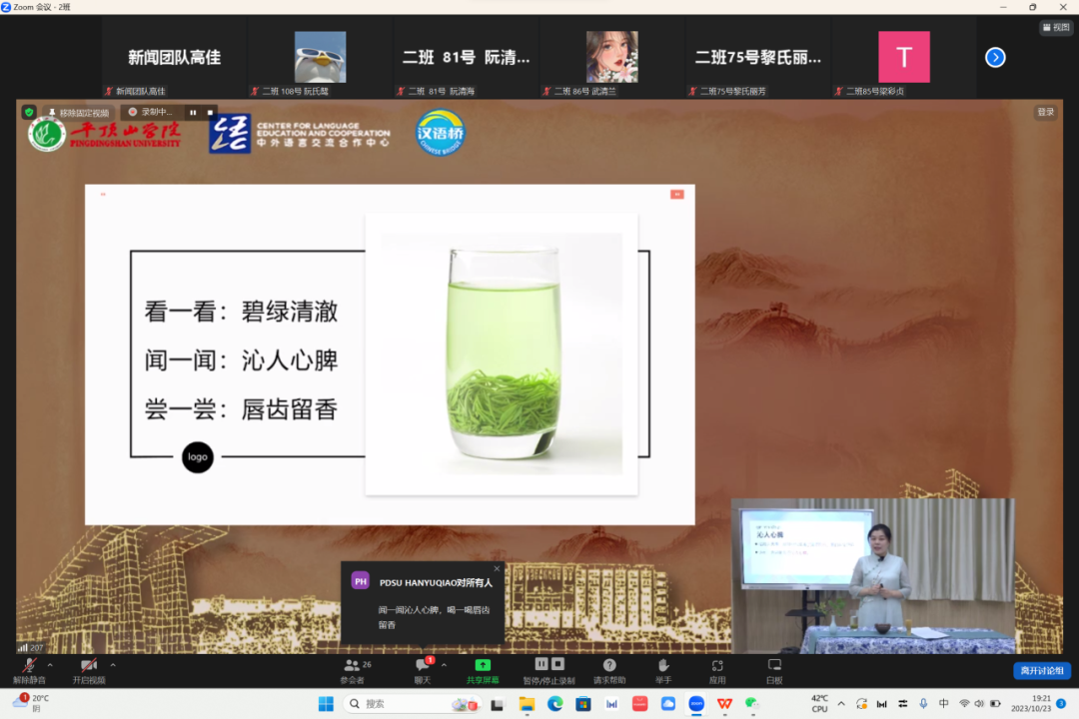This screenshot has height=719, width=1079.
Task: Switch layout using the 视图 view menu
Action: point(1056,28)
